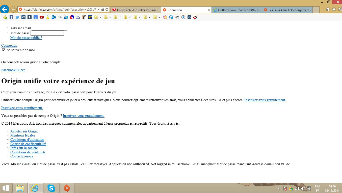Open the Facebook bookmark icon
The width and height of the screenshot is (342, 193).
[11, 17]
